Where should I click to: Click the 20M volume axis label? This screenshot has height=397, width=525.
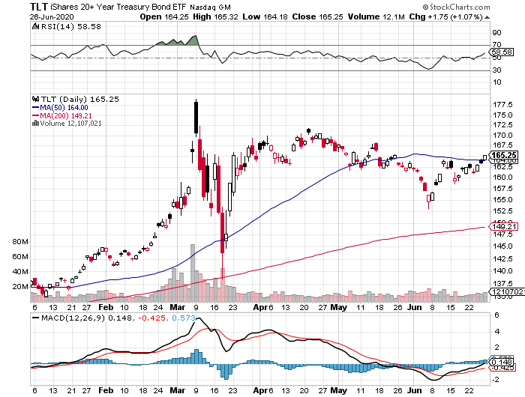(x=20, y=287)
